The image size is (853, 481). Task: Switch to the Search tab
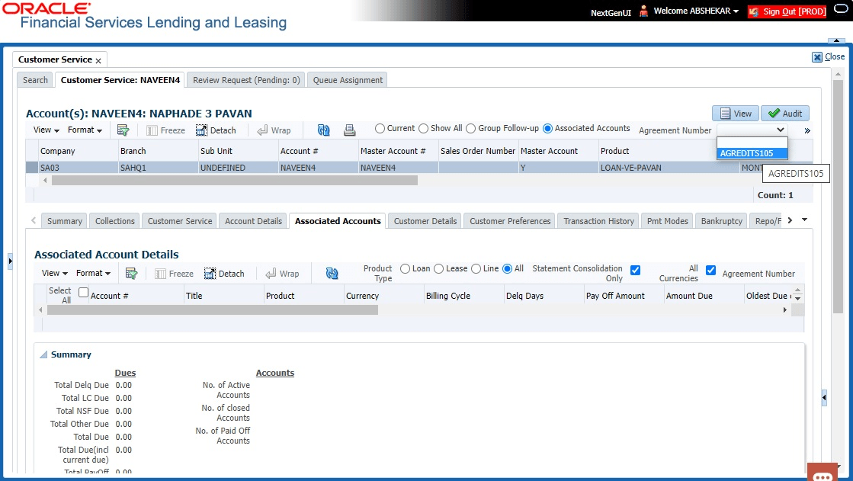[x=35, y=80]
